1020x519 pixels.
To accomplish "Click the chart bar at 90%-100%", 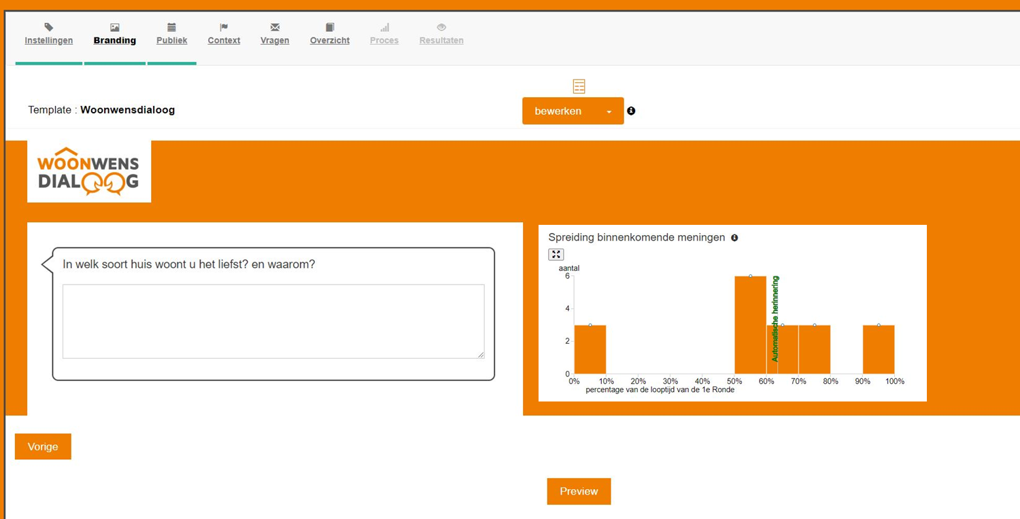I will point(879,349).
